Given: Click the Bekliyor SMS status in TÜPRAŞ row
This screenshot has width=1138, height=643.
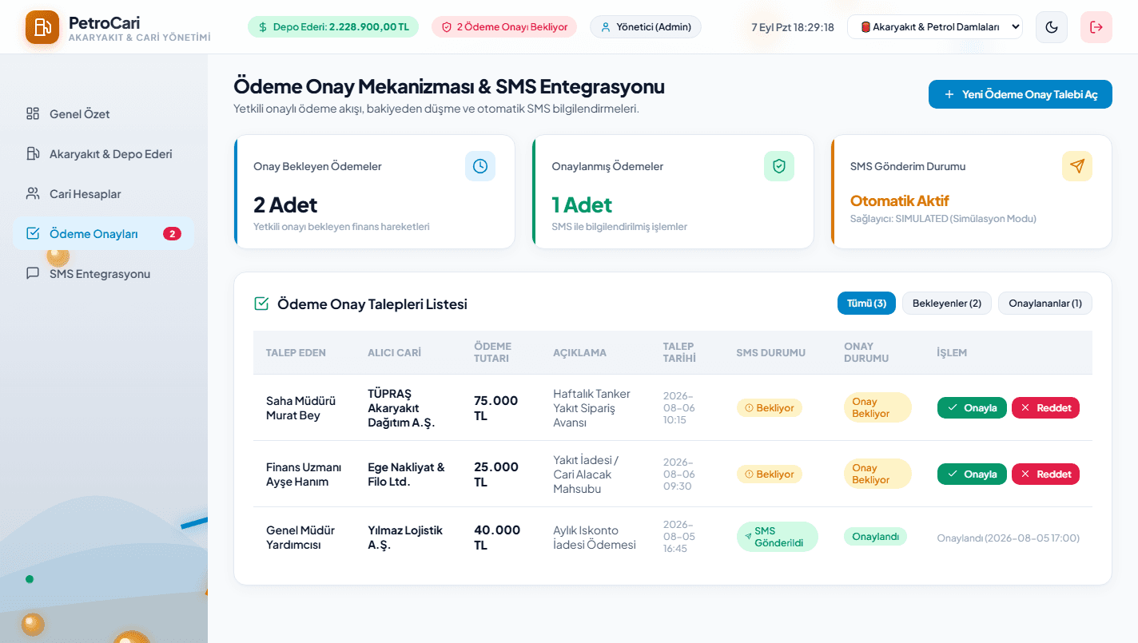Looking at the screenshot, I should [769, 408].
